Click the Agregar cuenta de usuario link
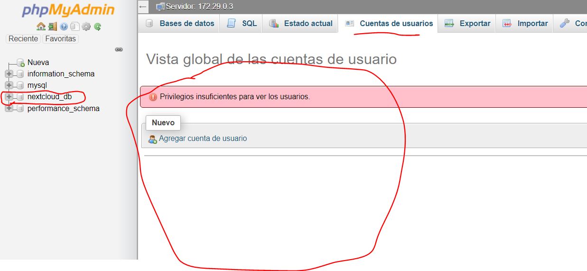This screenshot has height=271, width=587. 203,139
